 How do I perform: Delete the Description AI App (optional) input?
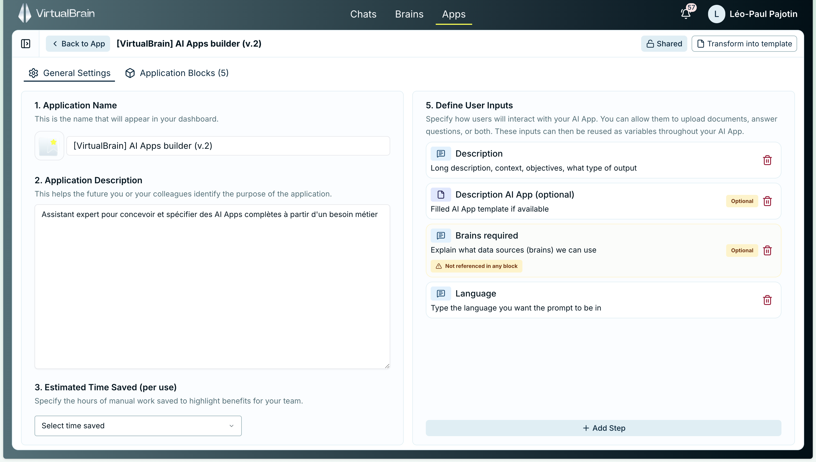coord(767,201)
